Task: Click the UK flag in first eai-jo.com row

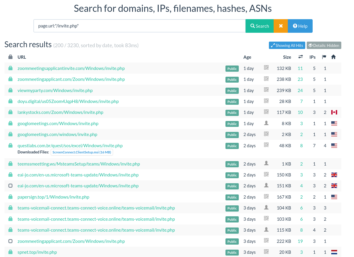Action: point(334,175)
